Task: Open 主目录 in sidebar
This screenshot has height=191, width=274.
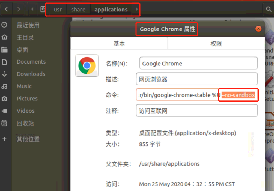Action: (25, 37)
